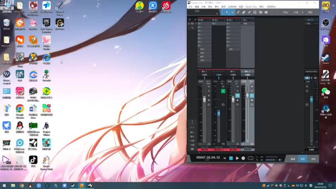336x189 pixels.
Task: Open main output channel editor knob
Action: pyautogui.click(x=307, y=105)
